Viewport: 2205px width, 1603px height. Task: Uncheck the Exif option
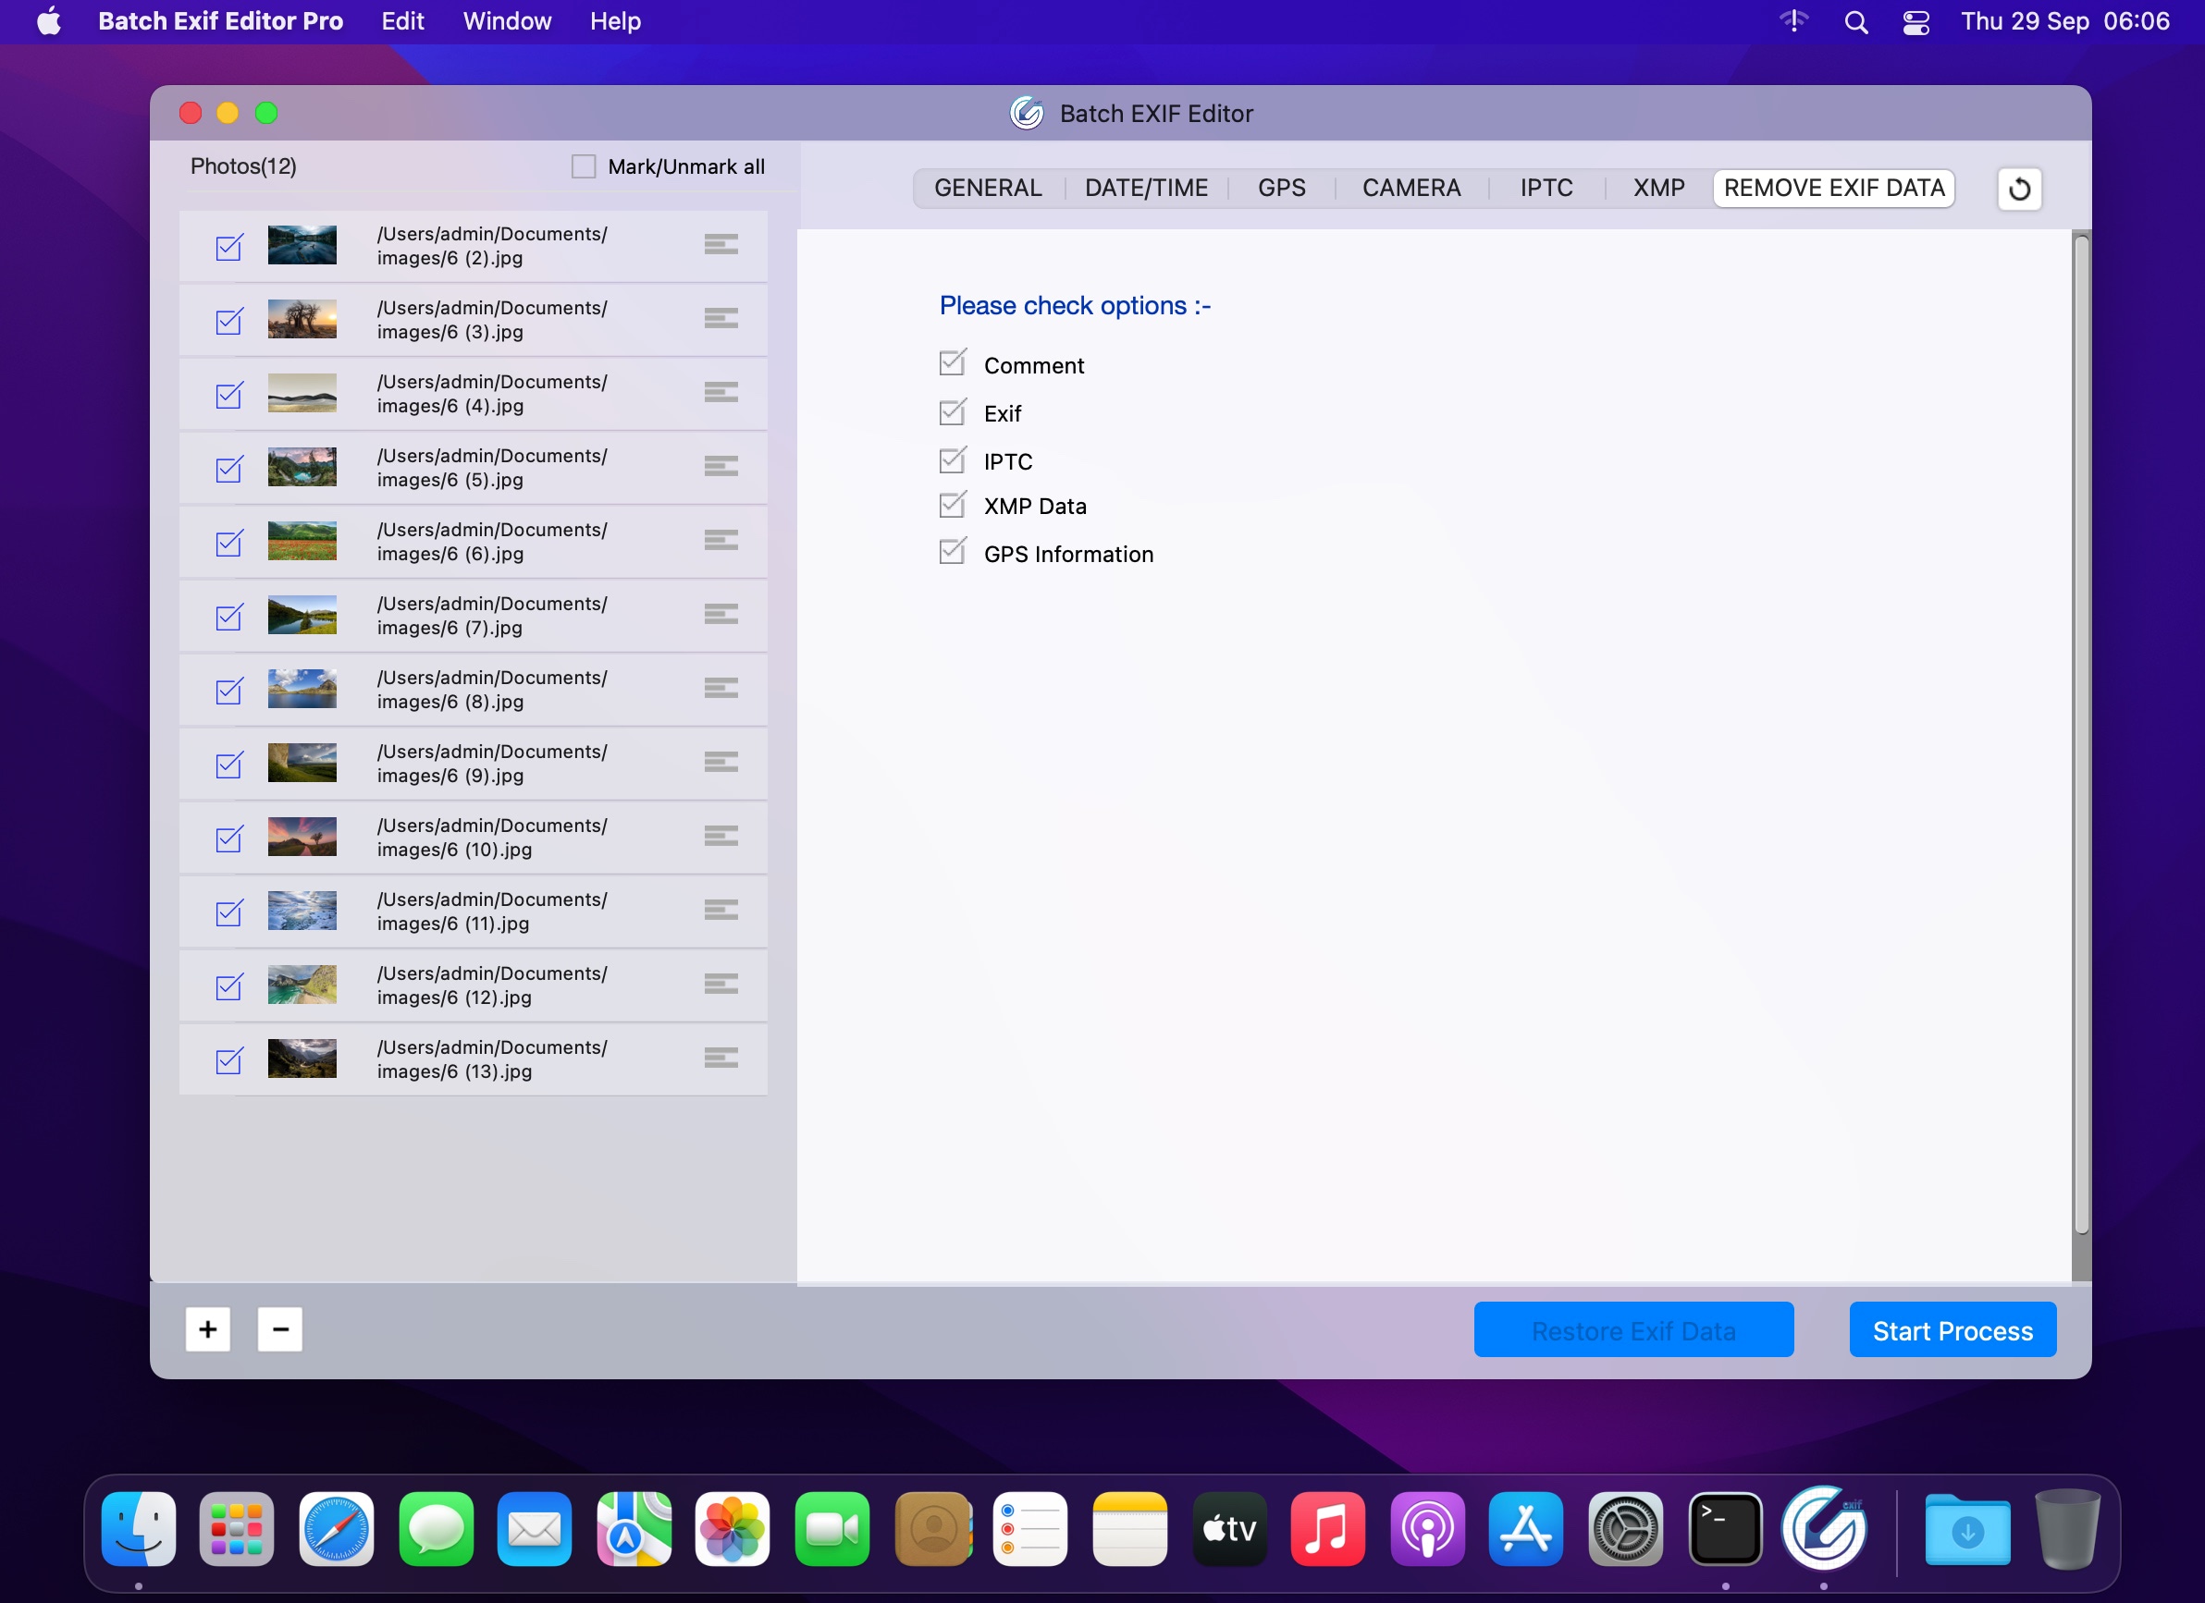952,412
